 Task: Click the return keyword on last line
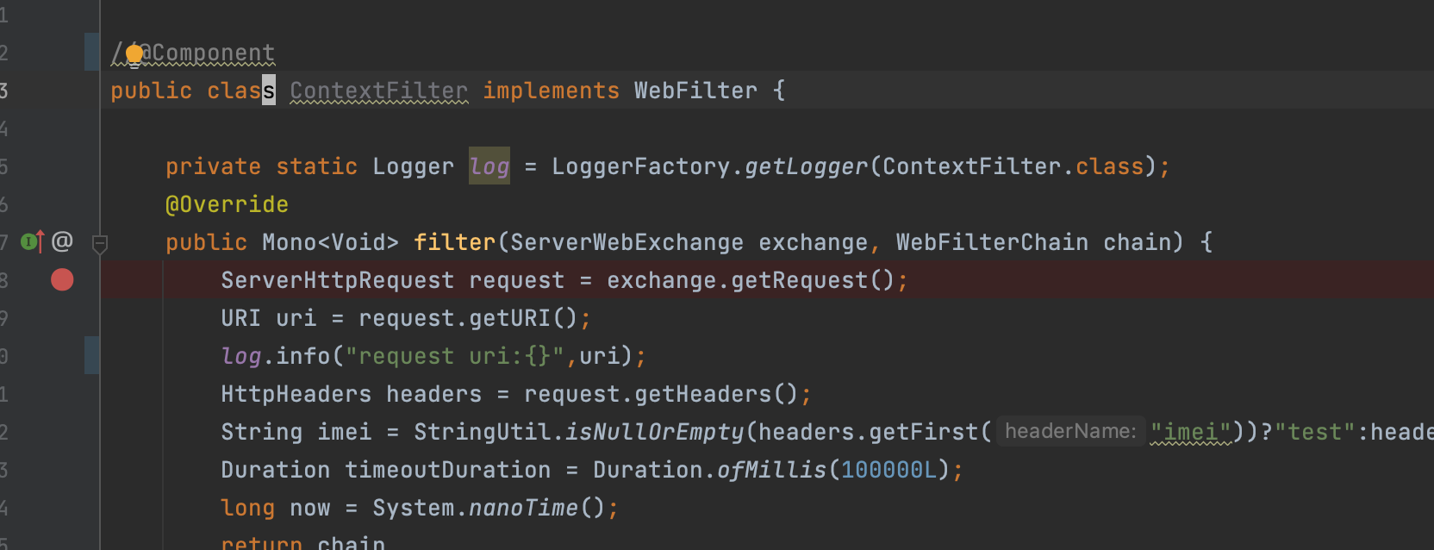coord(262,542)
